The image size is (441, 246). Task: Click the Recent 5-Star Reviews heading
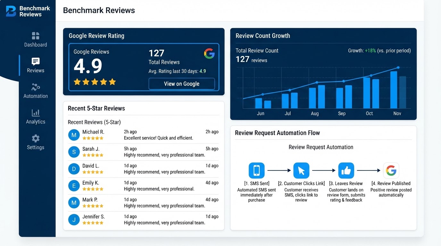(96, 108)
